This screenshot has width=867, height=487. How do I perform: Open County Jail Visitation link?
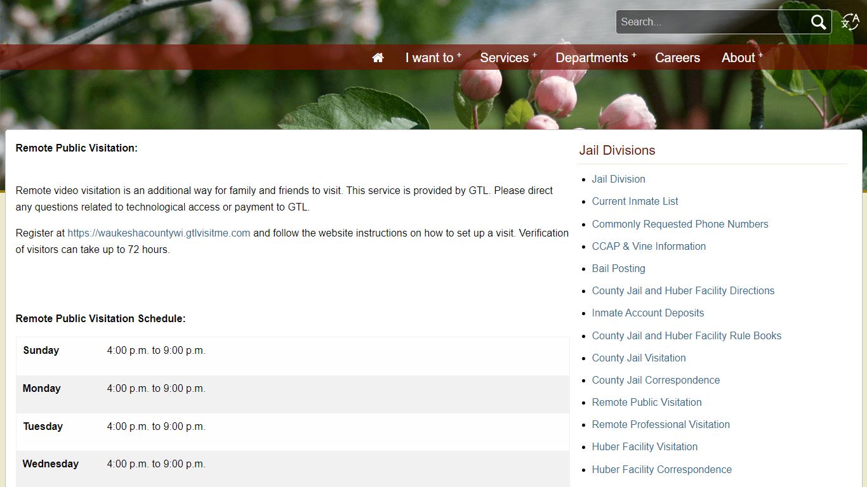(x=639, y=358)
